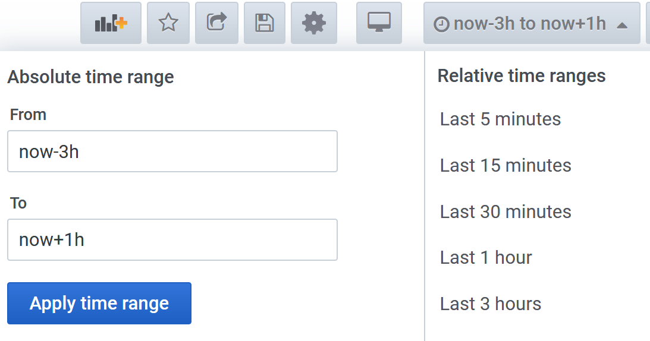Focus the To input showing now+1h
This screenshot has height=341, width=650.
172,239
